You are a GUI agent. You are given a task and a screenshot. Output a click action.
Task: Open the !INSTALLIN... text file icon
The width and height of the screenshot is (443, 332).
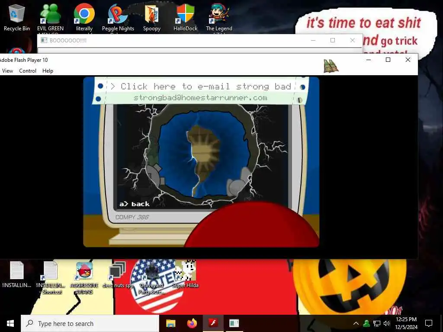point(17,275)
